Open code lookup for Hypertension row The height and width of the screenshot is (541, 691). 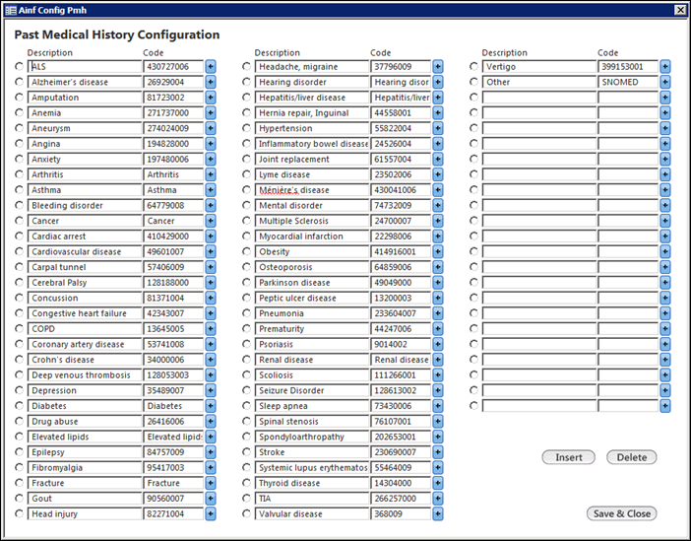(x=438, y=128)
